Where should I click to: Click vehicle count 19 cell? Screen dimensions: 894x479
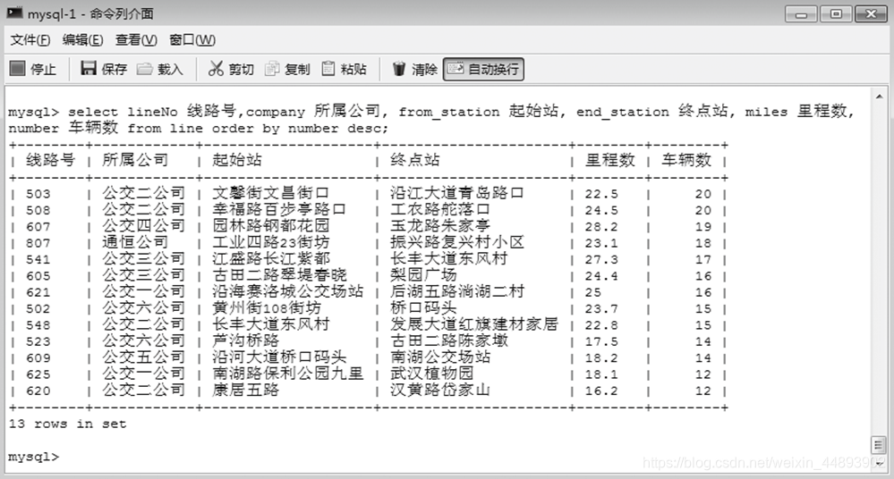(703, 227)
